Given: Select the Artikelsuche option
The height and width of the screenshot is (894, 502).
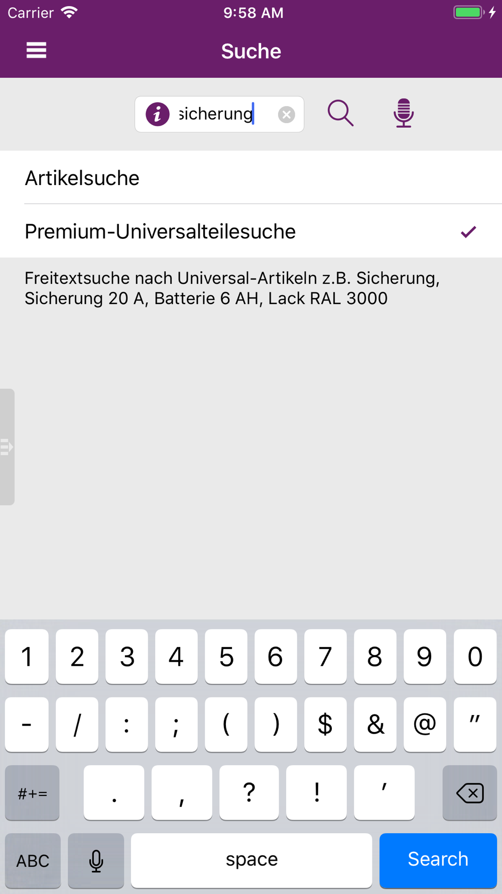Looking at the screenshot, I should click(251, 178).
